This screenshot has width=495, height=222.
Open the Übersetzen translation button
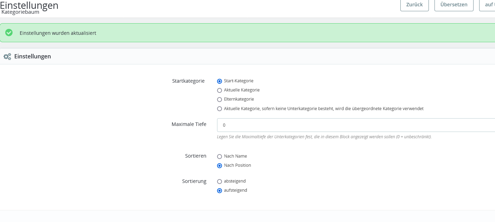454,5
